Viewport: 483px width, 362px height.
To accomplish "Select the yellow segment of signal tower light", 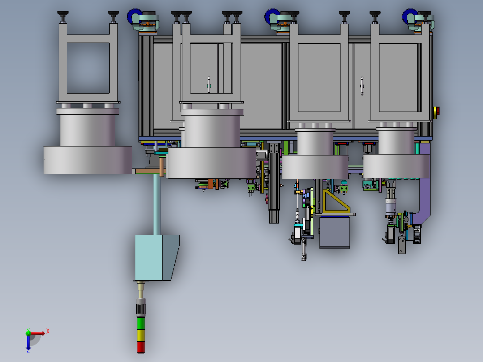I will (x=141, y=335).
